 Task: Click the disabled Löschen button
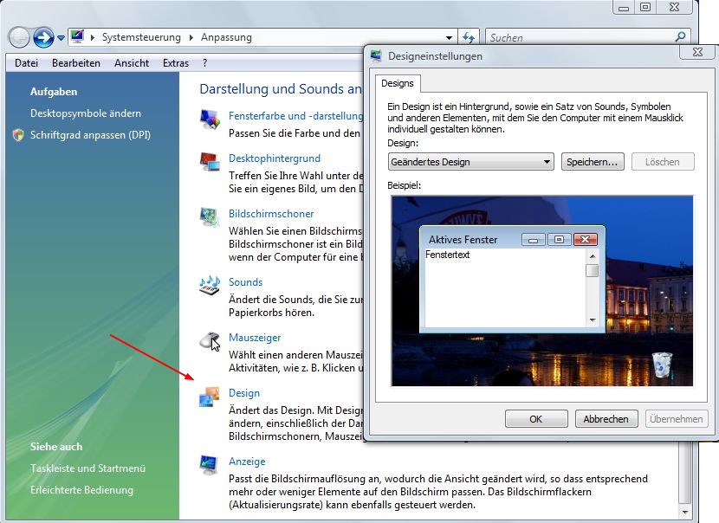coord(663,162)
